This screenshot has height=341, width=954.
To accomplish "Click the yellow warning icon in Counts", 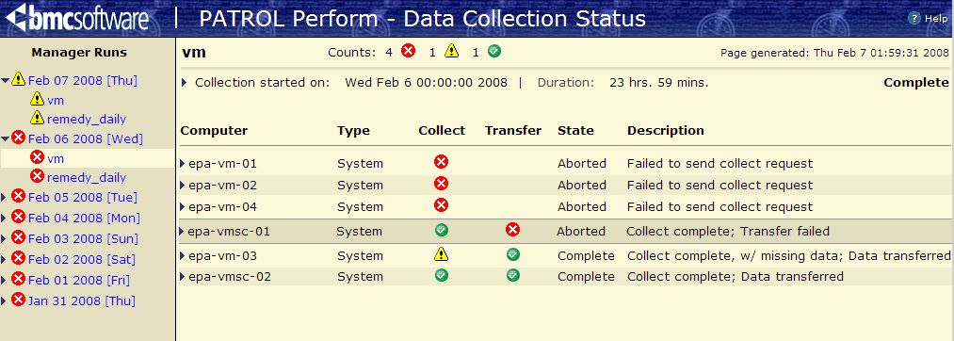I will point(451,51).
